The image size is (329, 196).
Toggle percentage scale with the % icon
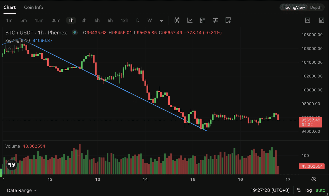(299, 190)
